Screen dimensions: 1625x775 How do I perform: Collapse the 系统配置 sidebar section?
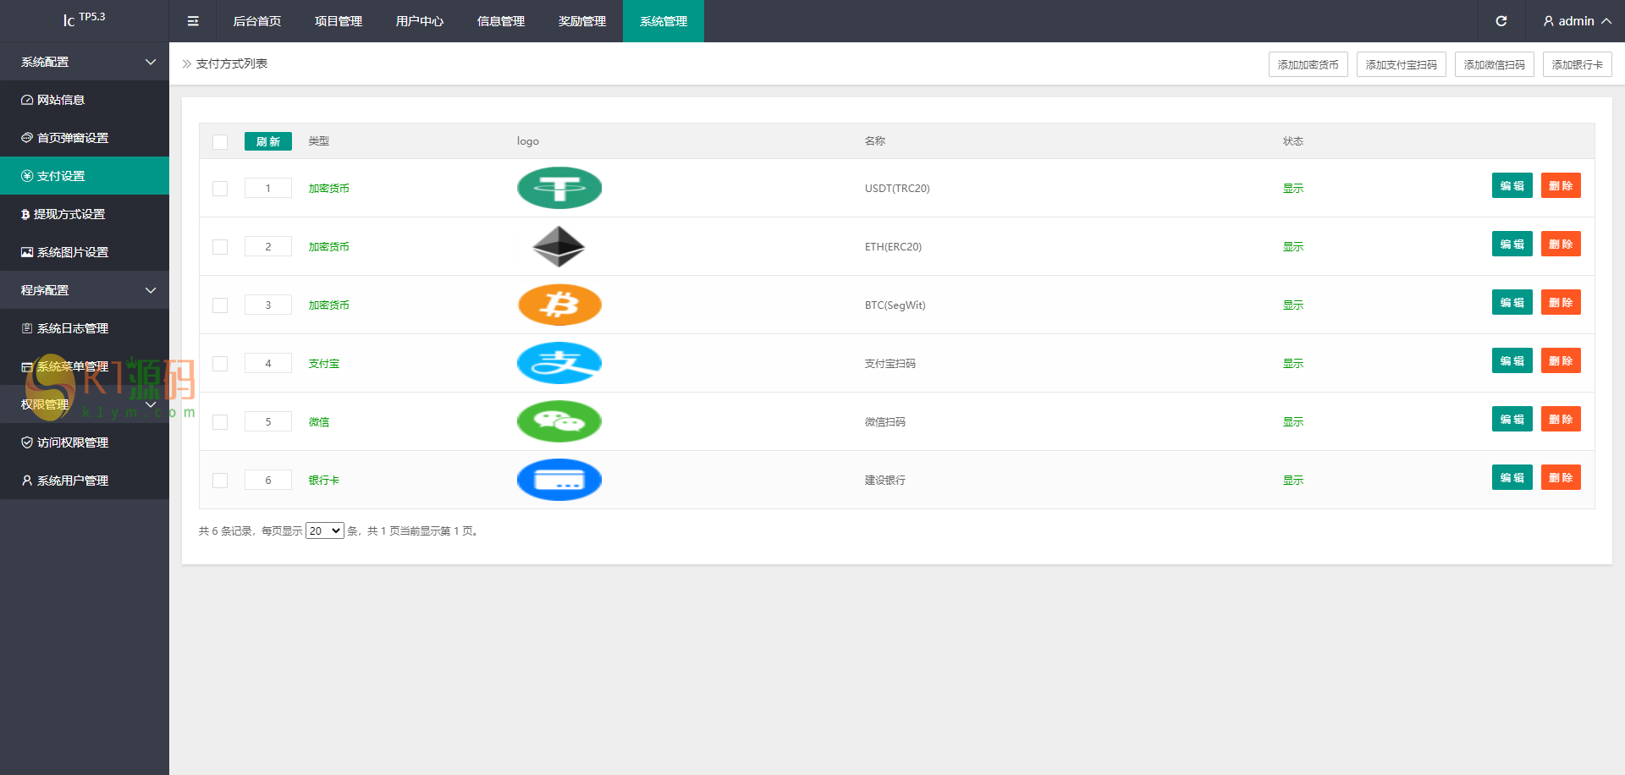(x=85, y=62)
